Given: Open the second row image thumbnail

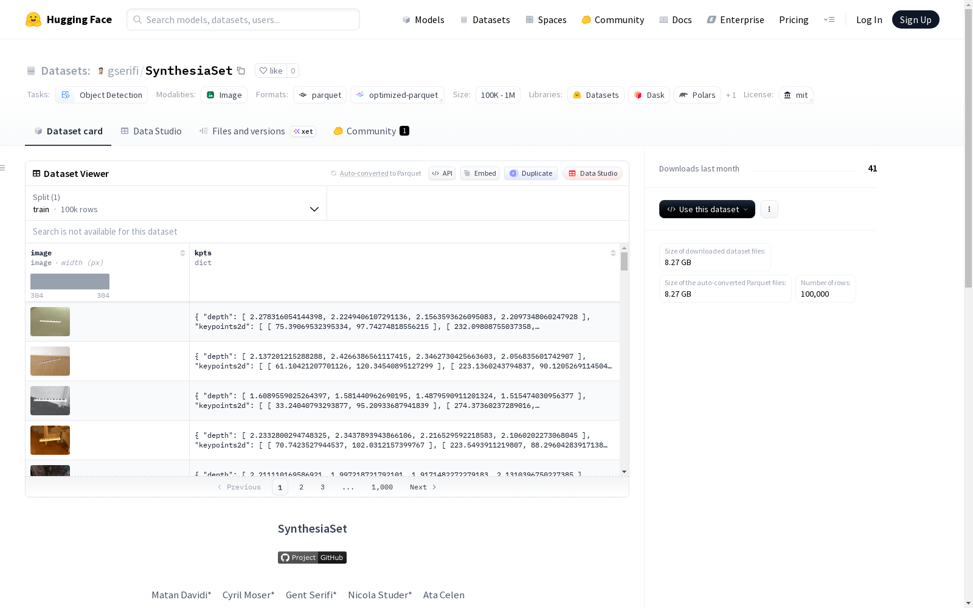Looking at the screenshot, I should (50, 361).
